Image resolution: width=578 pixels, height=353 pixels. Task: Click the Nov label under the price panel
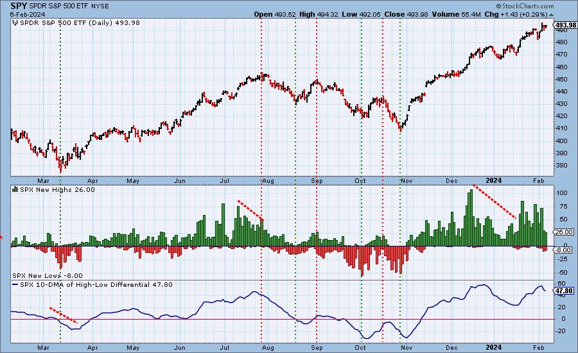[407, 180]
